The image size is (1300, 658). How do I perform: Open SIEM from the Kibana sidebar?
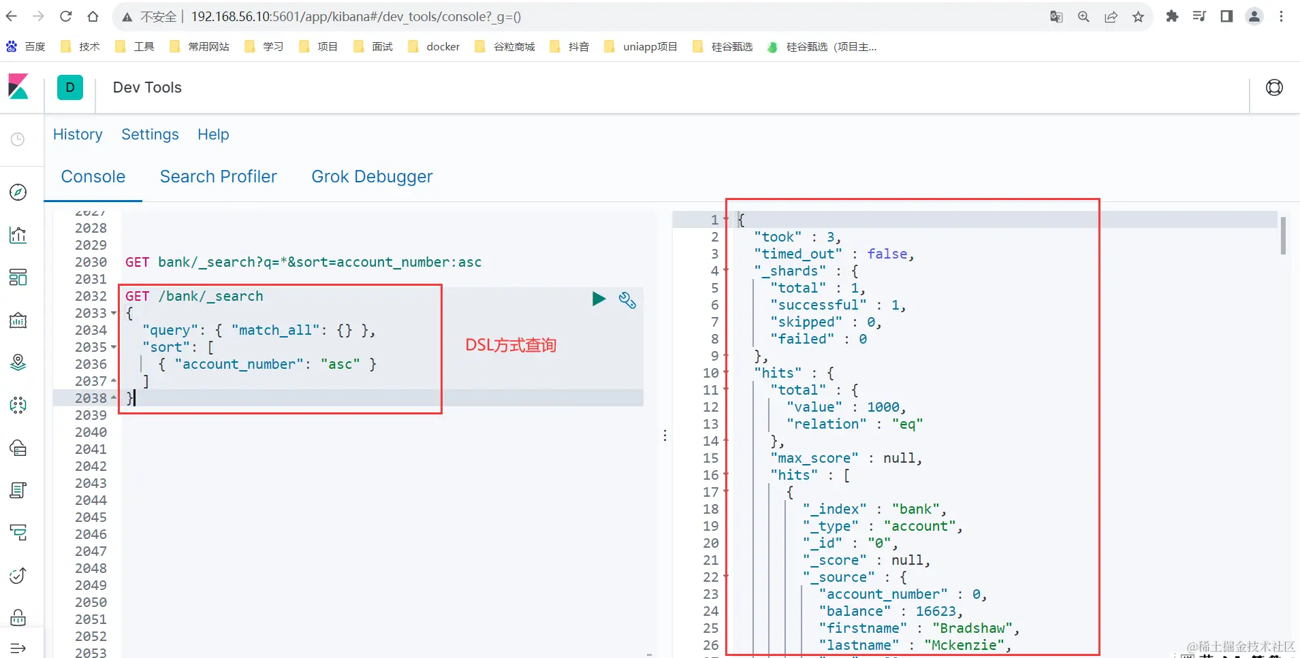coord(18,617)
